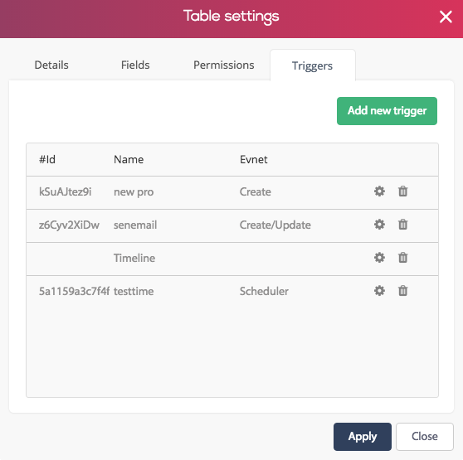Open the Permissions tab

coord(223,65)
